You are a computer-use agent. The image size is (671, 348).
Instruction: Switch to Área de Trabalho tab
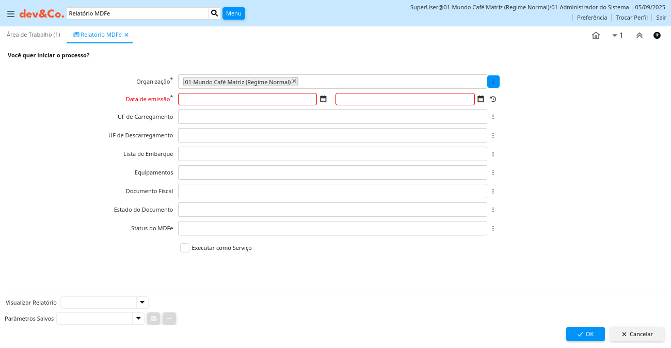click(33, 35)
